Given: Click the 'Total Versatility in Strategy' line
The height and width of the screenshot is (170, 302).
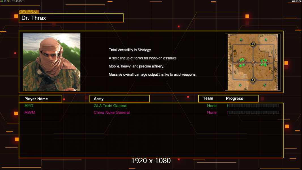Looking at the screenshot, I should click(130, 50).
